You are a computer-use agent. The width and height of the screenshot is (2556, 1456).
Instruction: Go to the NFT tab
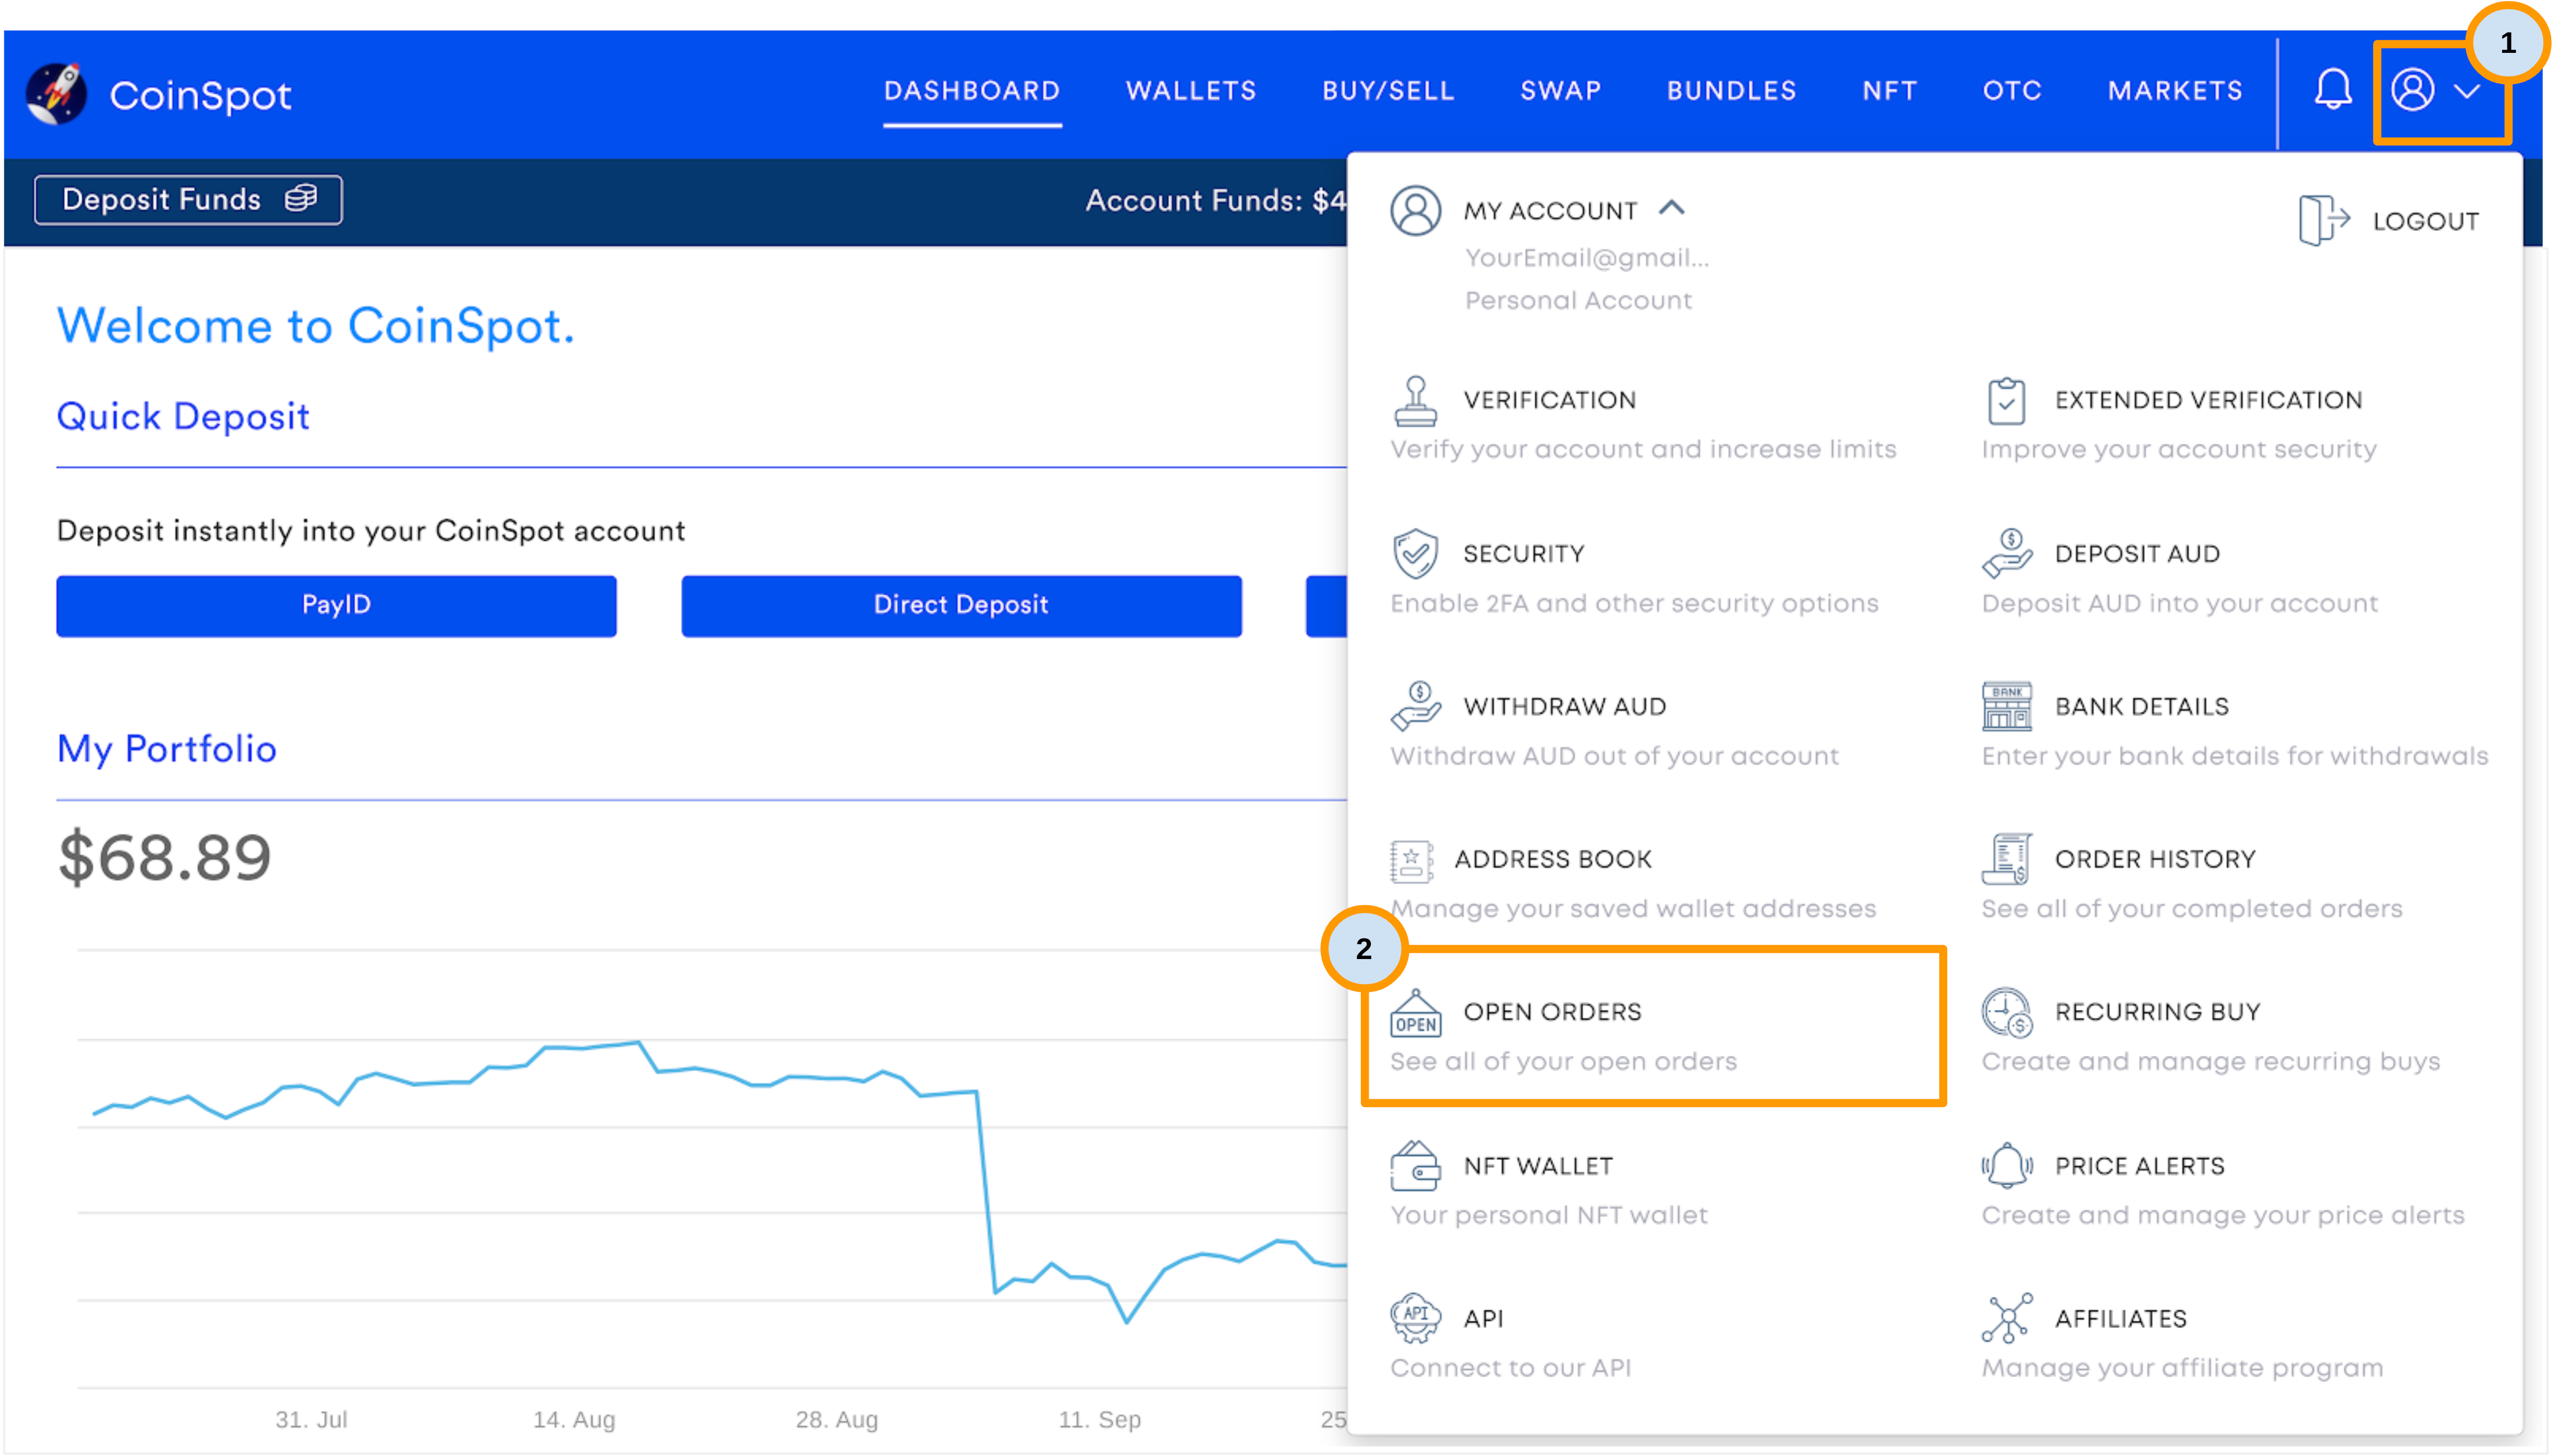[1889, 91]
